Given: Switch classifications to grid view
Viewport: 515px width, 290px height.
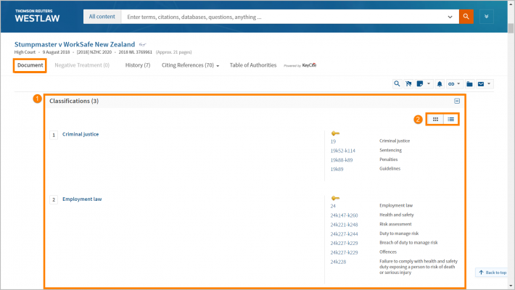Looking at the screenshot, I should point(435,119).
